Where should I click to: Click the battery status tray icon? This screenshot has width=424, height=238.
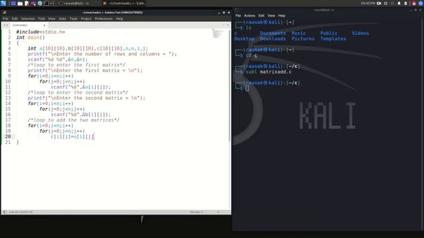(x=405, y=3)
